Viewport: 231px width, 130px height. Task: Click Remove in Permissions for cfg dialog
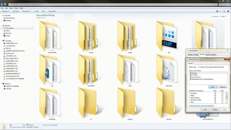coord(223,87)
